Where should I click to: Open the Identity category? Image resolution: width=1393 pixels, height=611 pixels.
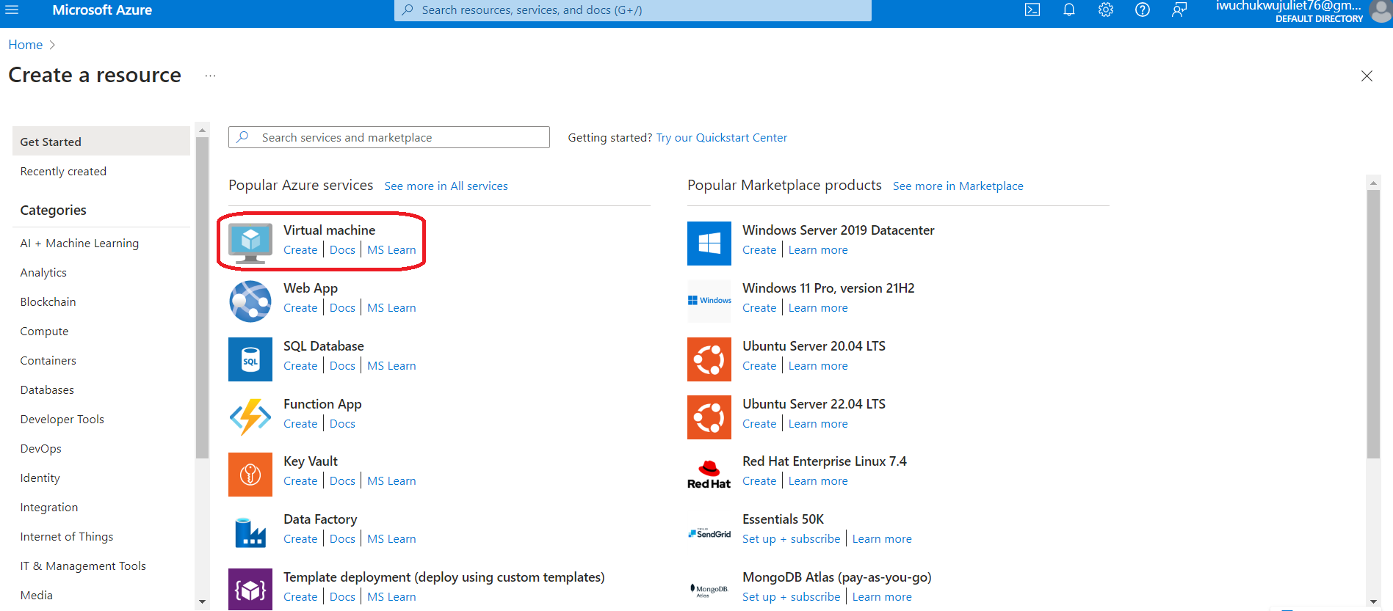coord(40,478)
